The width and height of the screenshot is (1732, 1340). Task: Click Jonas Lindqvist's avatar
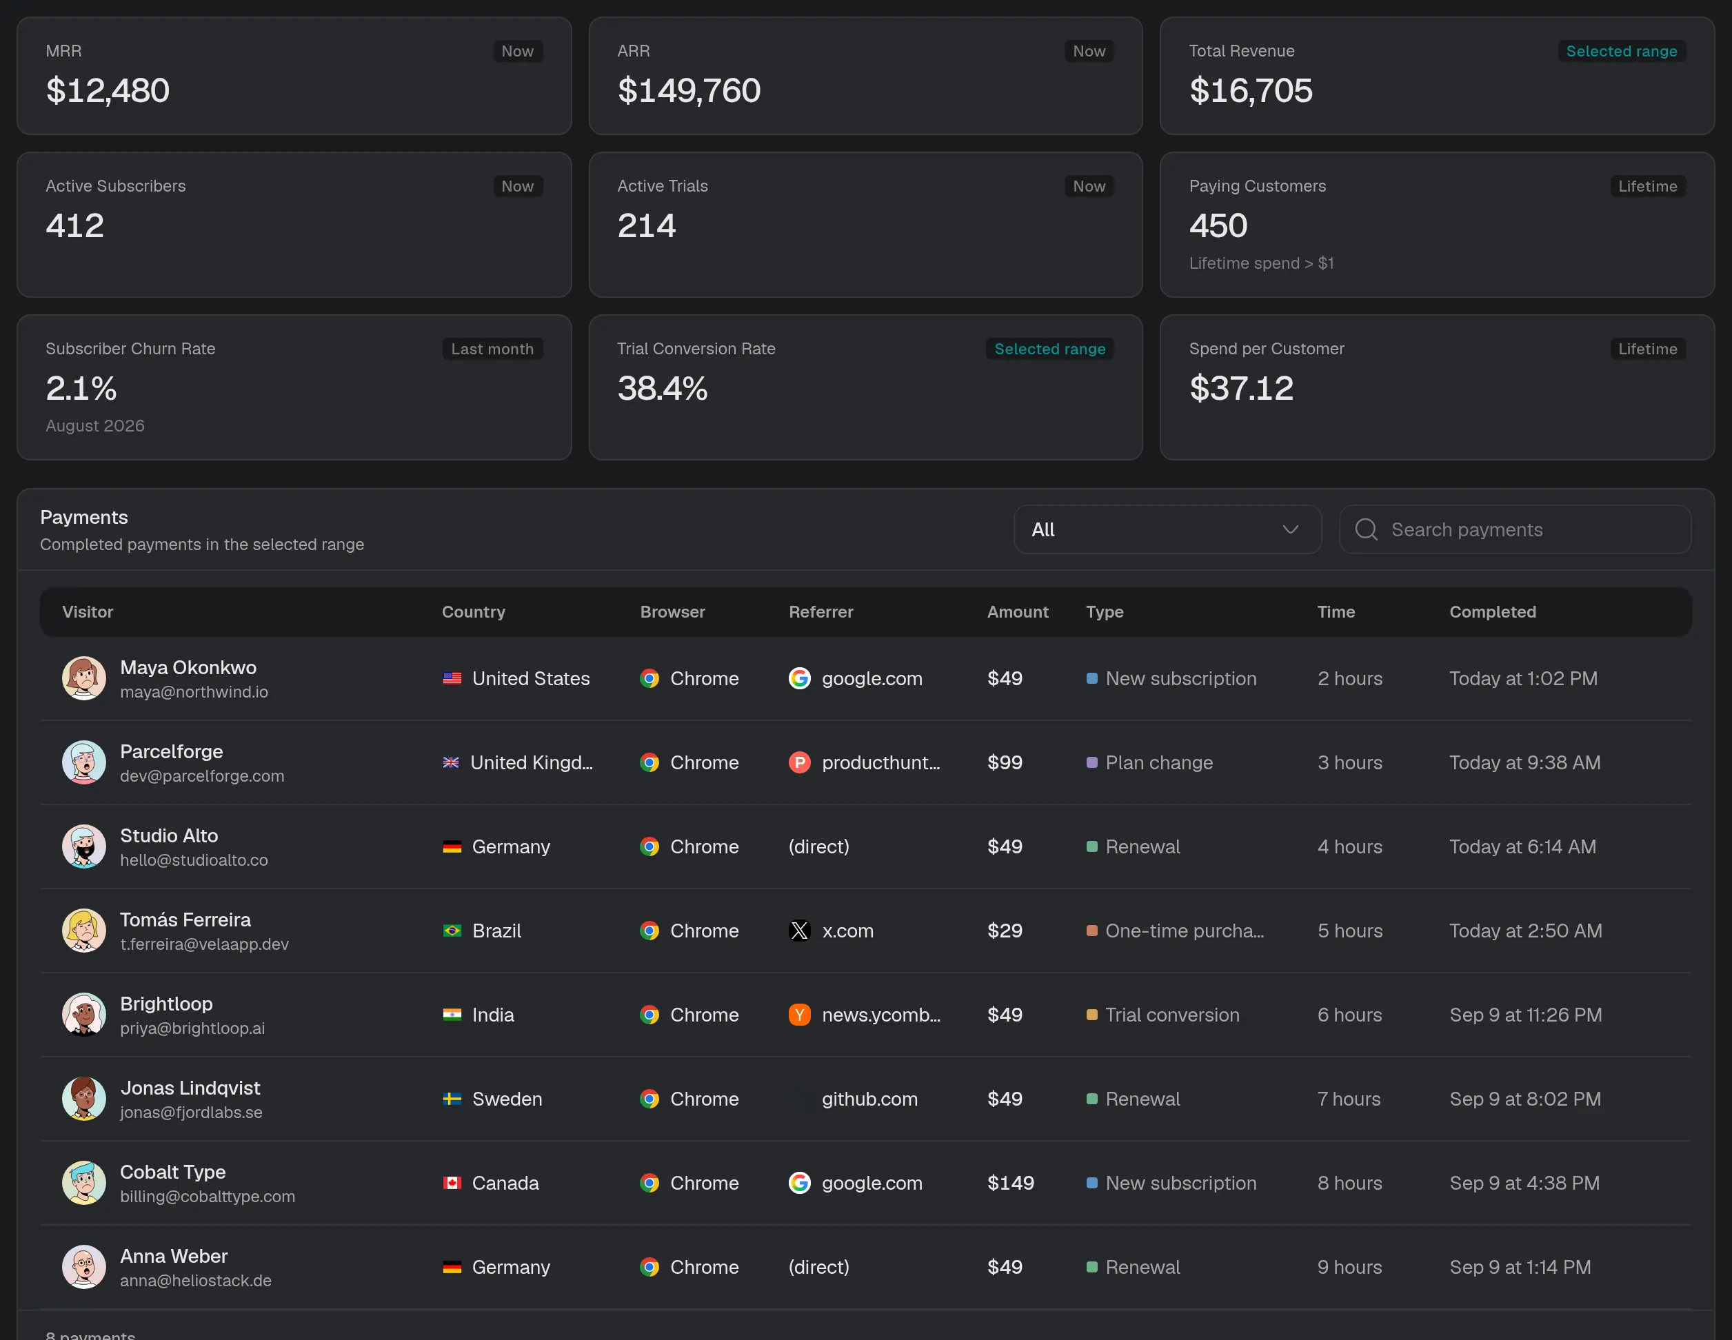[84, 1099]
